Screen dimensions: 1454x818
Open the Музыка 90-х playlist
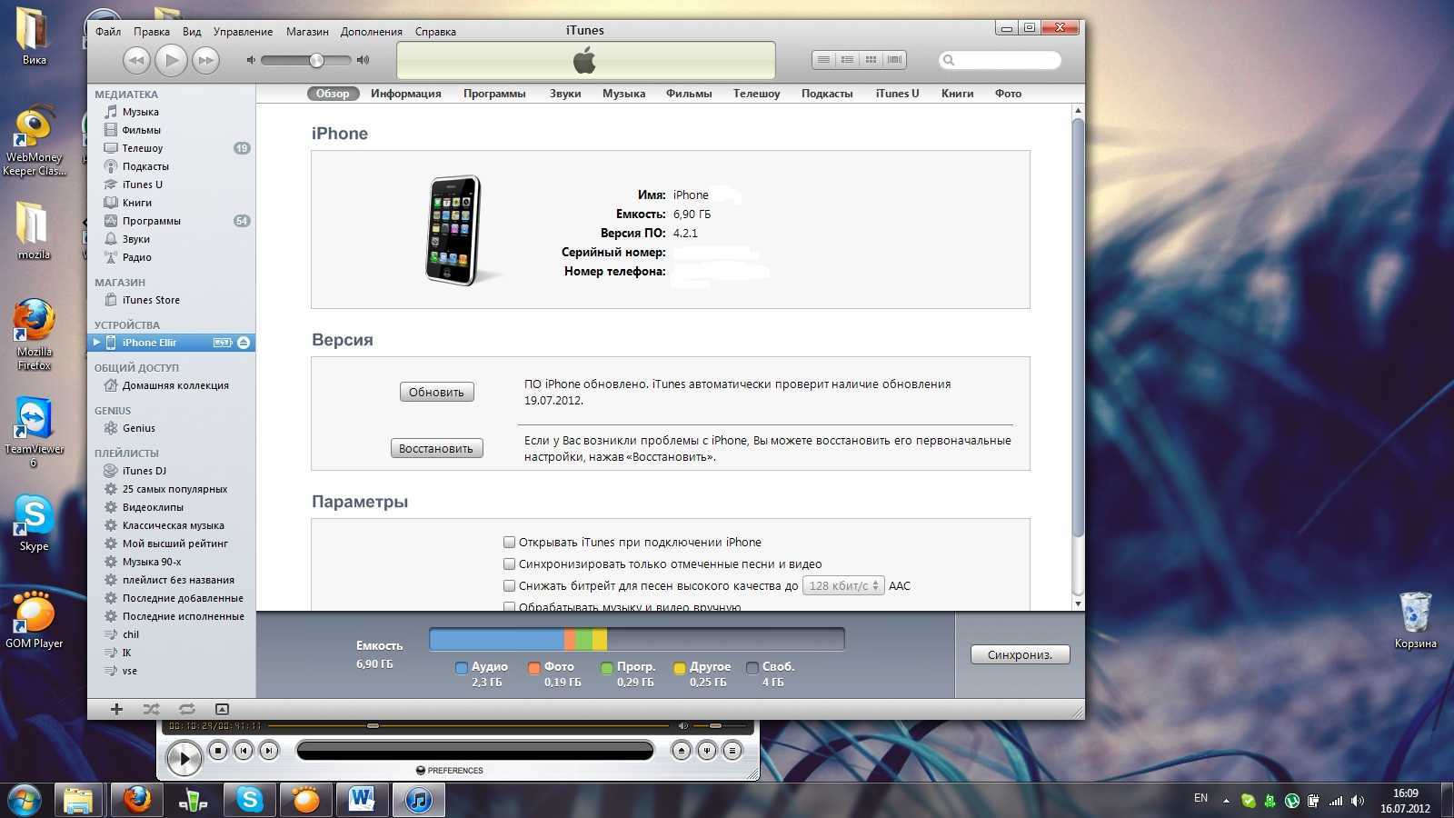(x=152, y=562)
